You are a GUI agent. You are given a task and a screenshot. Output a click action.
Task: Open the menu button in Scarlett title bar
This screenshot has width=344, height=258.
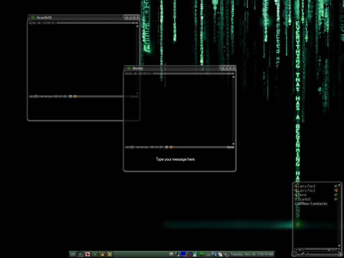pos(126,17)
